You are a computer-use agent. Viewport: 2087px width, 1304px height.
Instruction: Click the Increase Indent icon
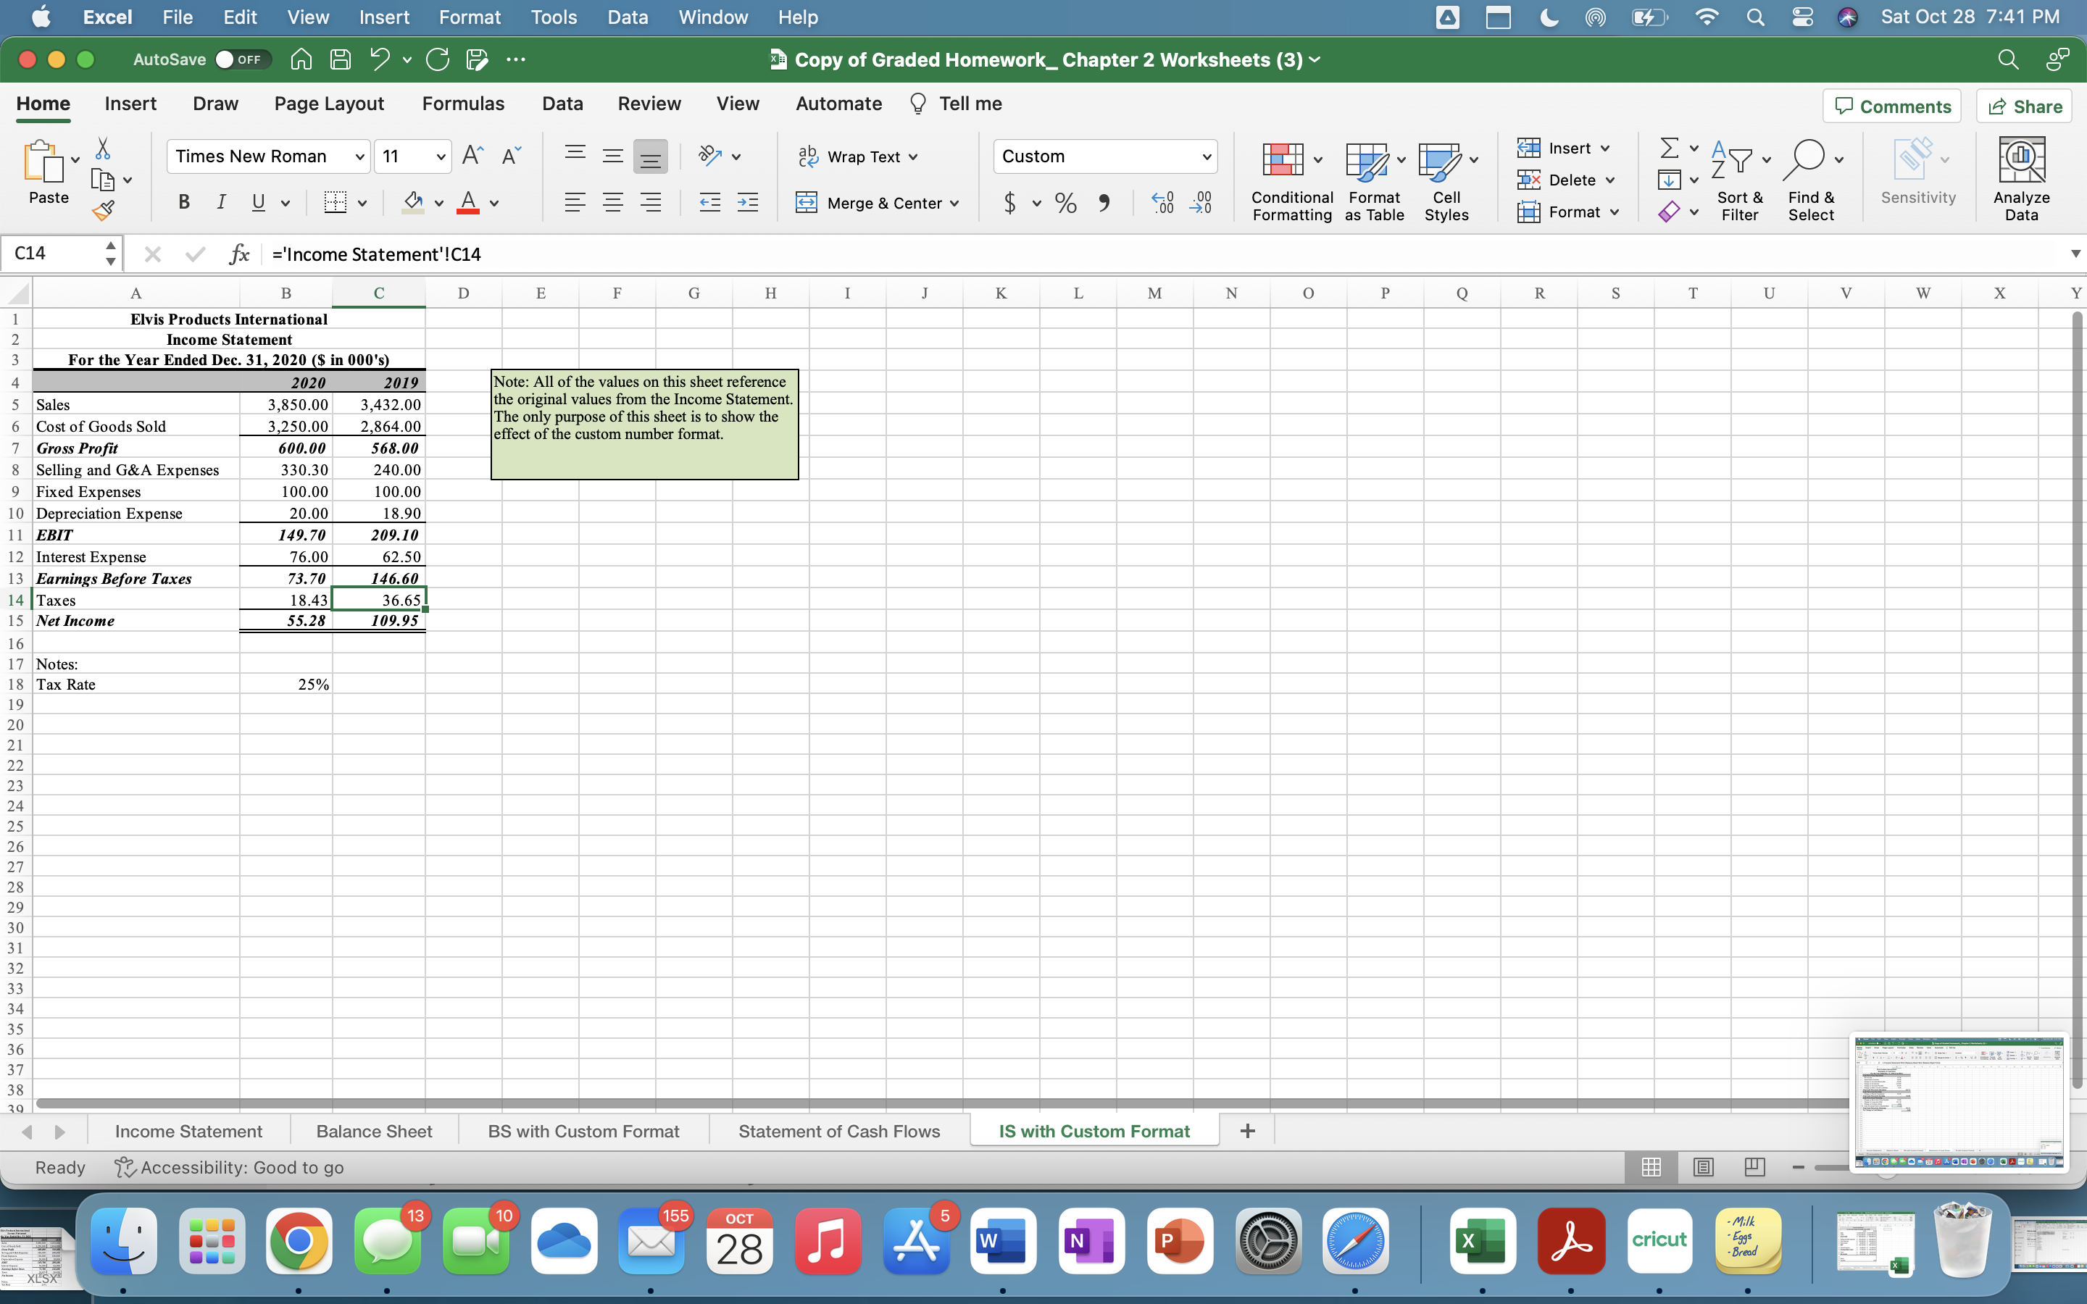coord(747,204)
